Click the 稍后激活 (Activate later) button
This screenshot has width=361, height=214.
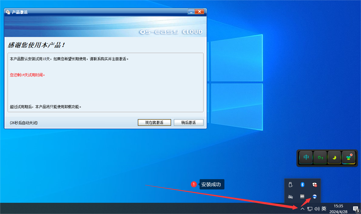click(188, 122)
